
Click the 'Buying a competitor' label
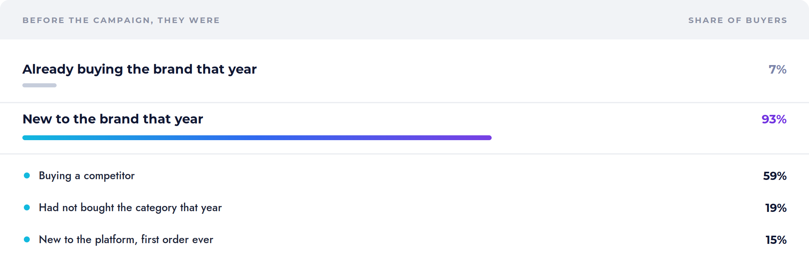click(87, 176)
